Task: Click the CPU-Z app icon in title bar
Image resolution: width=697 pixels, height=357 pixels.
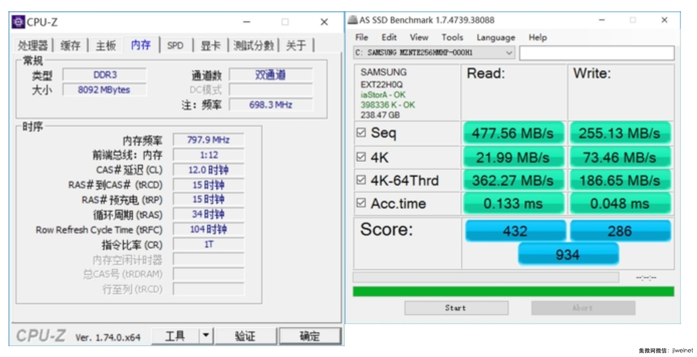Action: point(18,22)
